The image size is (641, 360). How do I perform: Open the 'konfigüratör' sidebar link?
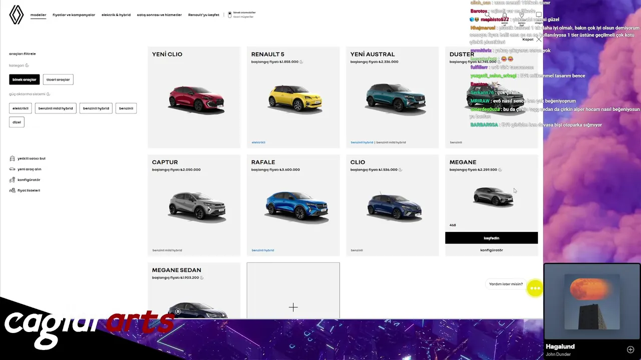(x=29, y=179)
